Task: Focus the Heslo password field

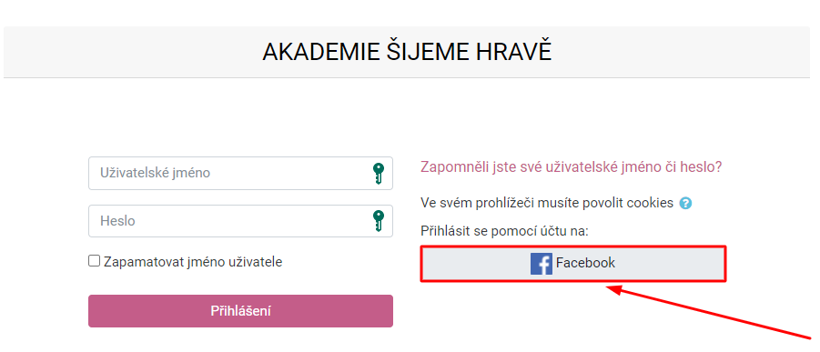Action: [x=240, y=221]
